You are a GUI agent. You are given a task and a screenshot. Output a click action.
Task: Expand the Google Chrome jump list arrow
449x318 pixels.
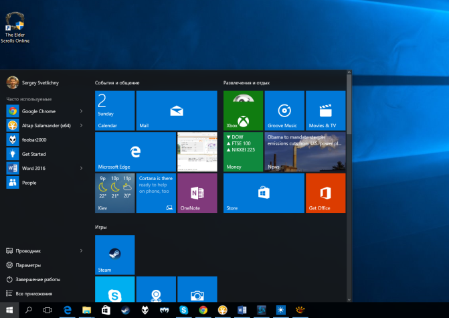82,111
